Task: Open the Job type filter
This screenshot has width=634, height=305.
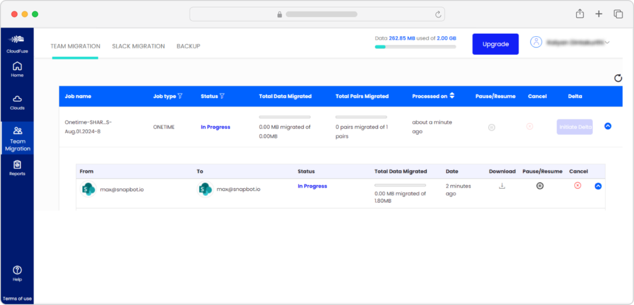Action: 180,96
